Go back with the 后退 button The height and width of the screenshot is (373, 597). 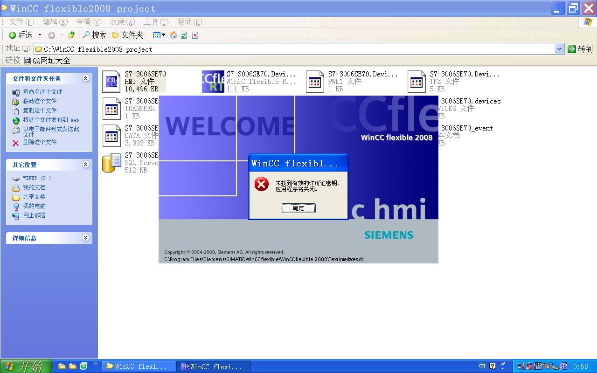(21, 35)
